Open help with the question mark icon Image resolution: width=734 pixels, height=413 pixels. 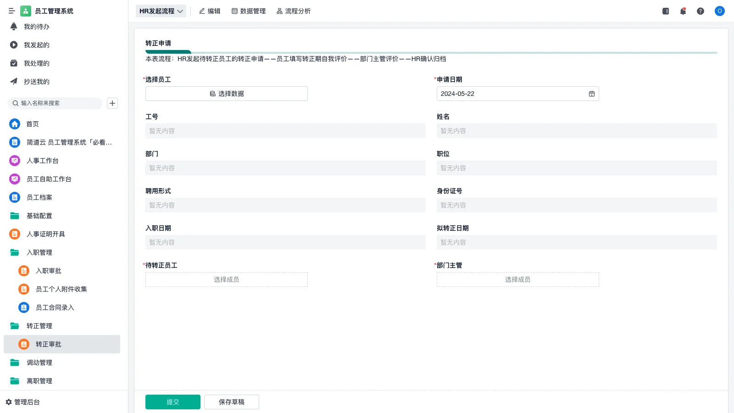701,11
